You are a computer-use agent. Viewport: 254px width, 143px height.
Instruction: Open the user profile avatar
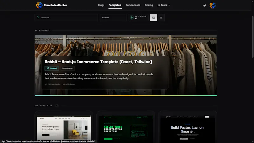pos(212,5)
